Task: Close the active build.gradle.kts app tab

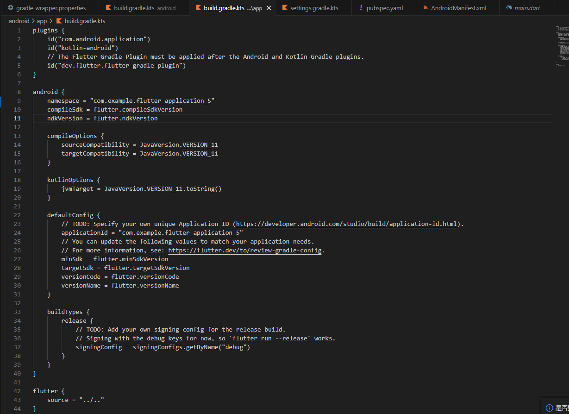Action: 269,8
